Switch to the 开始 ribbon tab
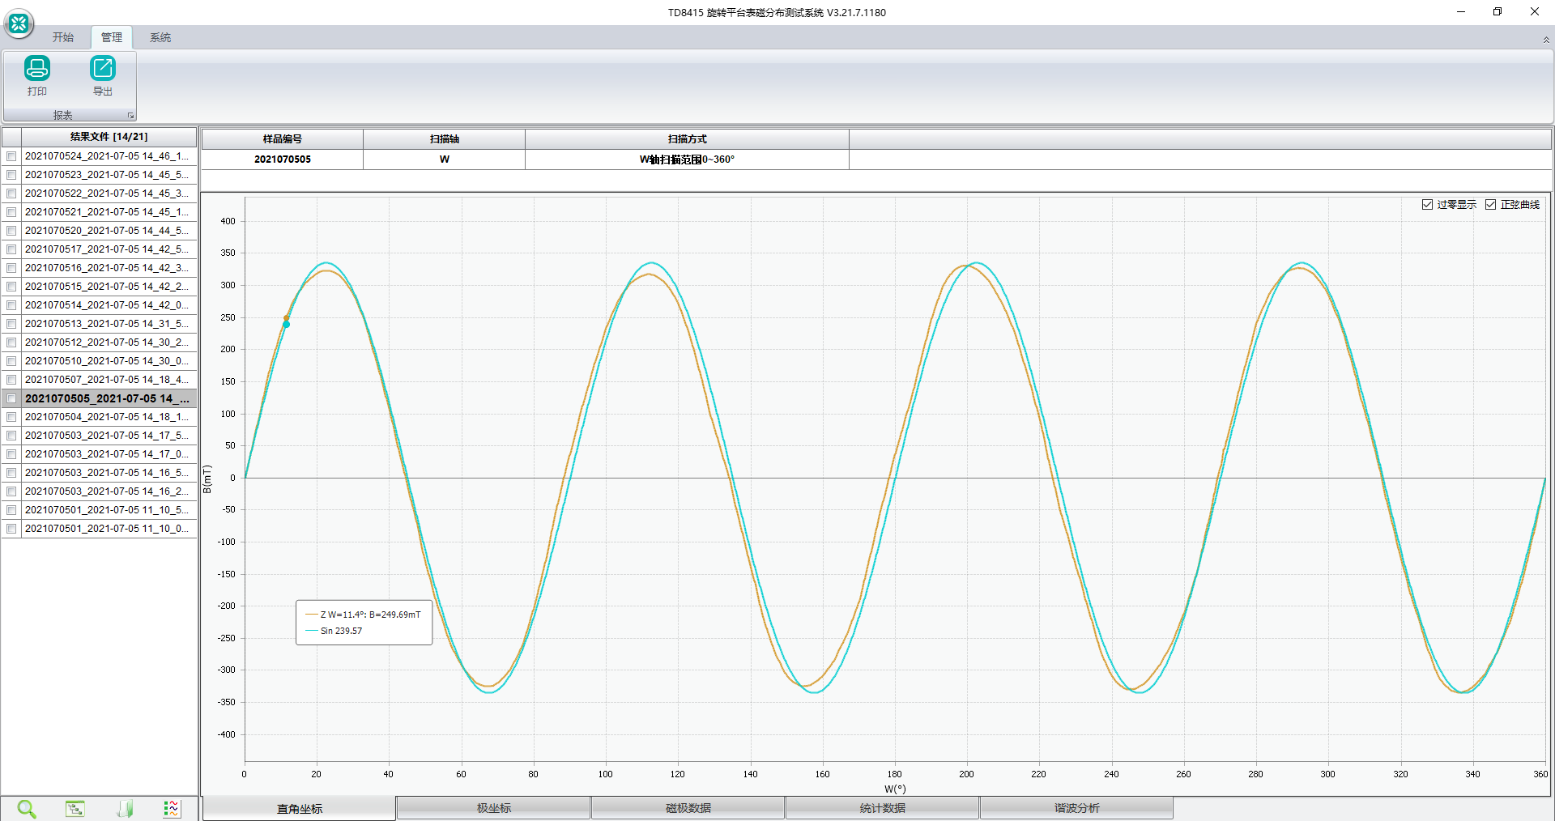The height and width of the screenshot is (821, 1555). point(63,37)
